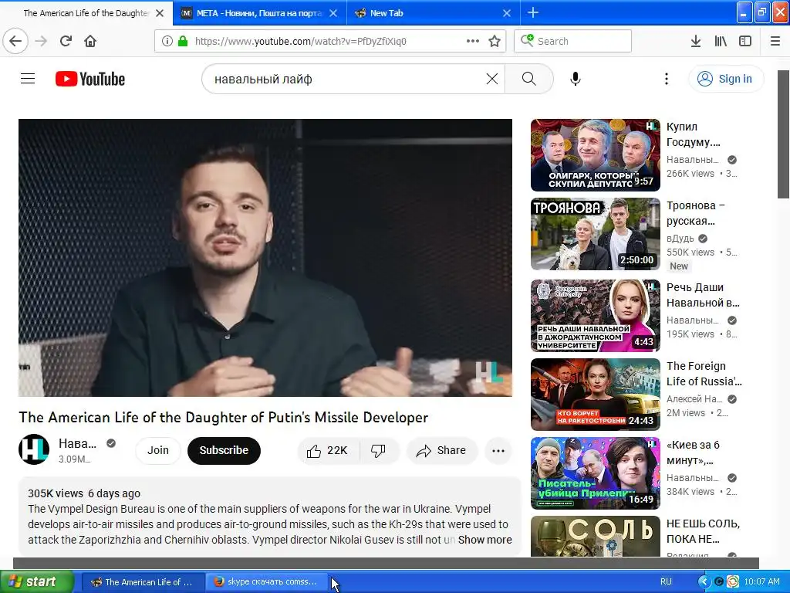Open a new tab with plus button
Screen dimensions: 790x593
[x=533, y=12]
